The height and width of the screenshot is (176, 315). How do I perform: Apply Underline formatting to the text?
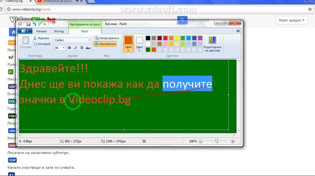(x=81, y=48)
